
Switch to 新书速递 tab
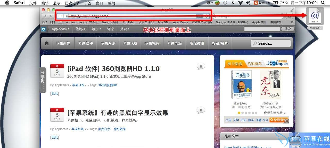pyautogui.click(x=235, y=64)
